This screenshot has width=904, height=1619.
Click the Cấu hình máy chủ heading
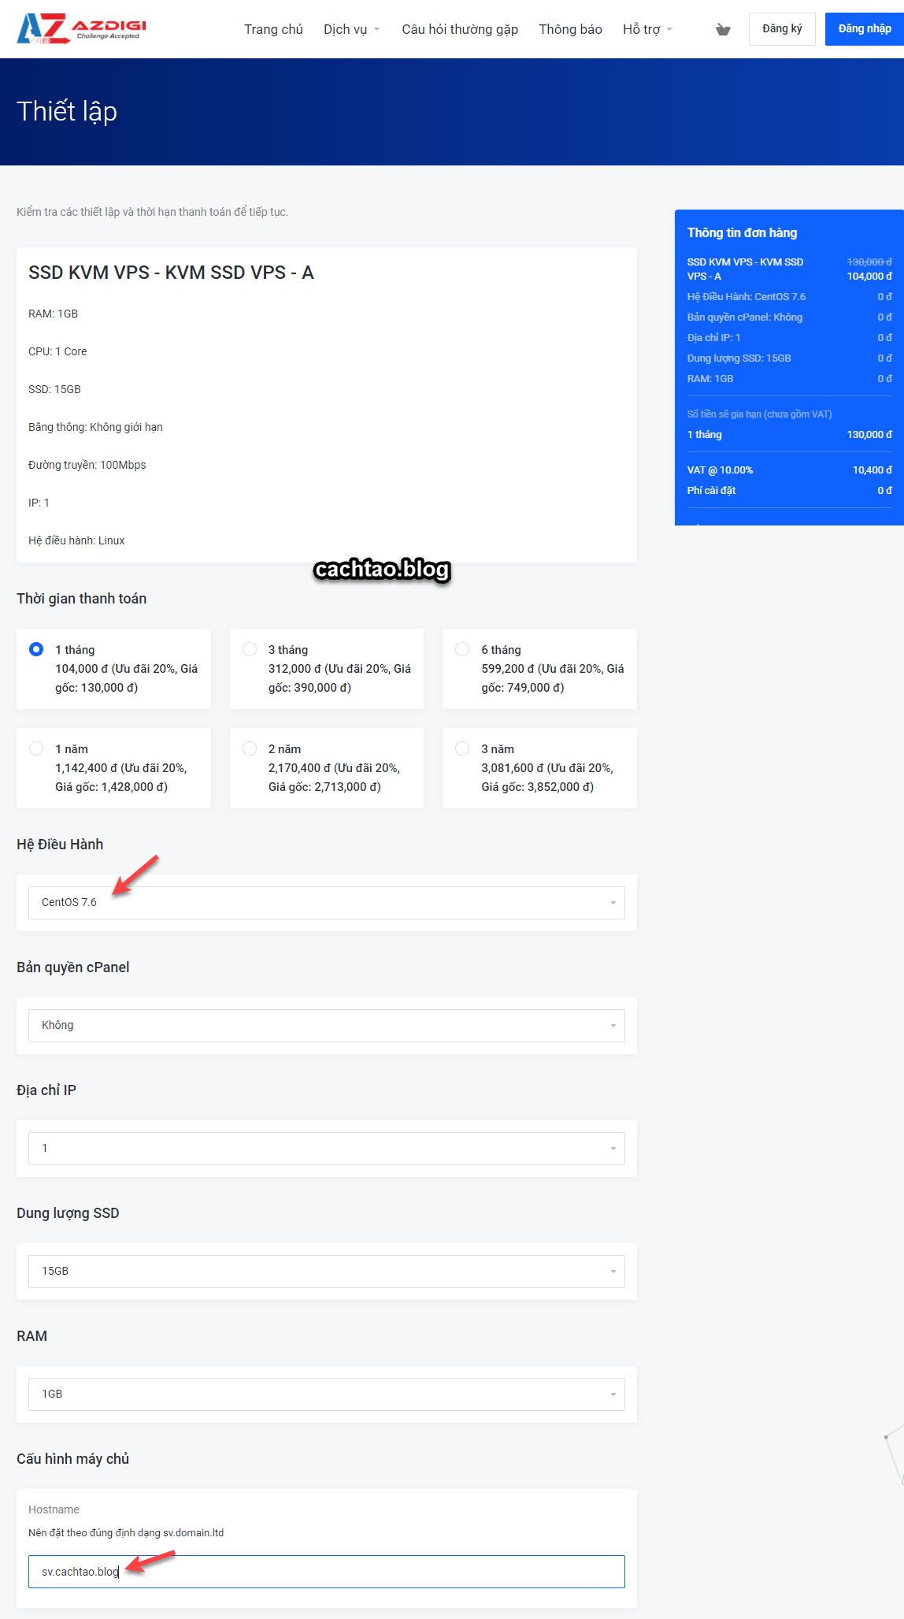tap(72, 1459)
